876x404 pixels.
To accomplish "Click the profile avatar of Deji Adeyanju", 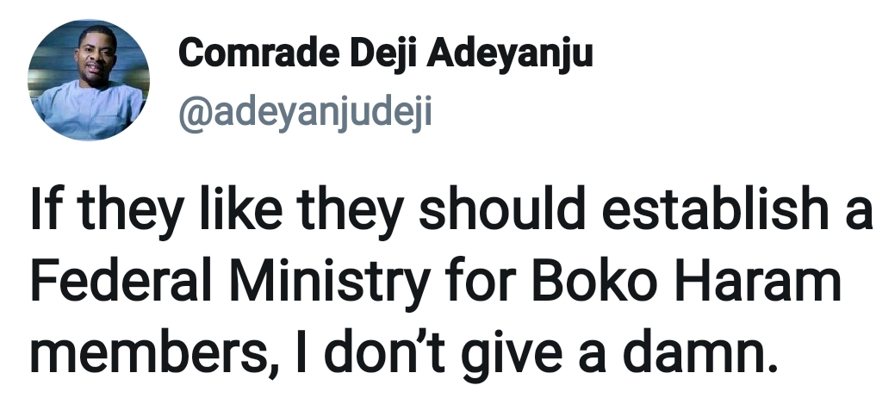I will (89, 80).
